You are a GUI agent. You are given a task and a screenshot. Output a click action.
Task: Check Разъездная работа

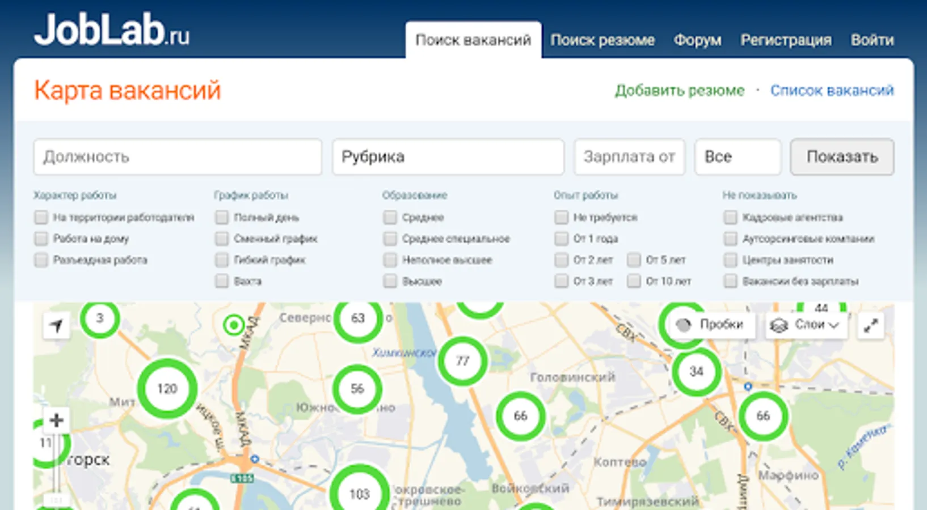(41, 260)
